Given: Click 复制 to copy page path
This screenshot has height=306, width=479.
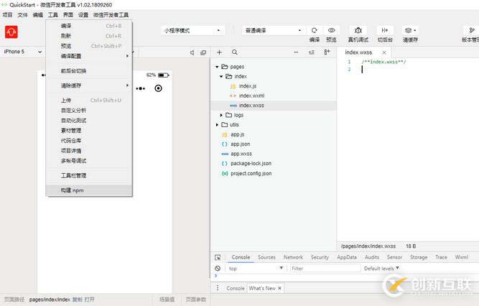Looking at the screenshot, I should click(x=78, y=300).
